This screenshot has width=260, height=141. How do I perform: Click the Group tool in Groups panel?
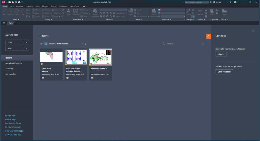tap(188, 12)
